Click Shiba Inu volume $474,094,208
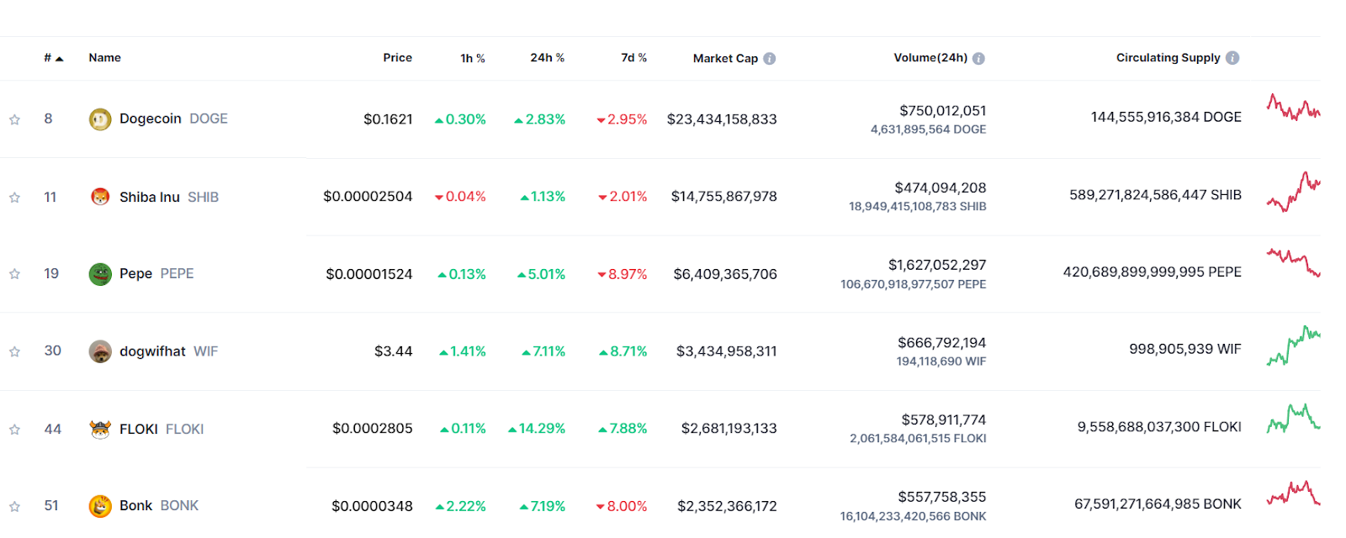This screenshot has height=538, width=1346. (941, 188)
